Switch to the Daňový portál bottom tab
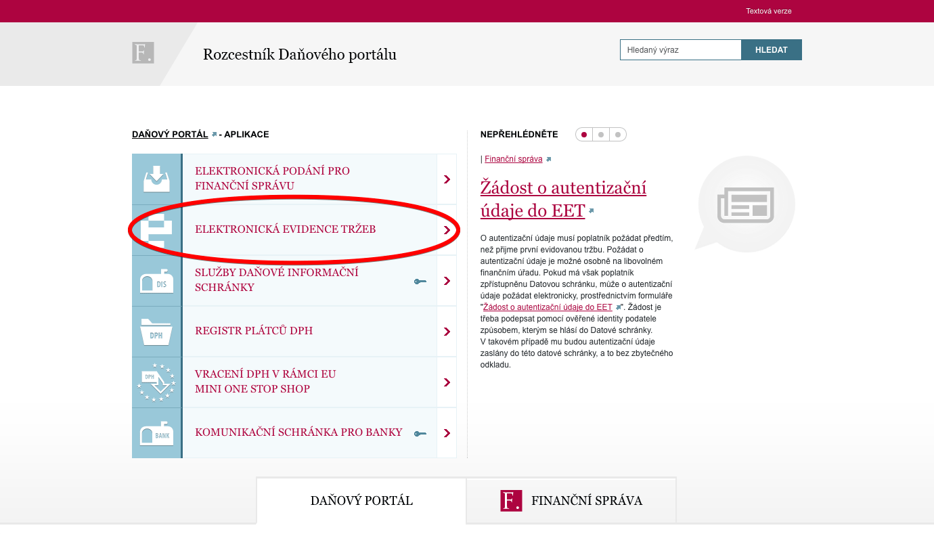This screenshot has width=934, height=534. (361, 501)
